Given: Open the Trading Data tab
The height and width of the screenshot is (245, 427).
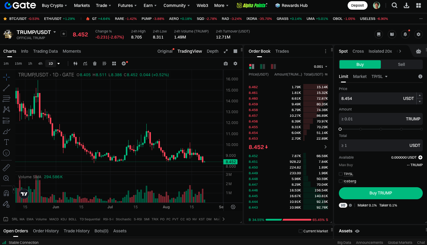Looking at the screenshot, I should 45,51.
